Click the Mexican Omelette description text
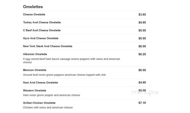The height and width of the screenshot is (113, 190). coord(64,75)
